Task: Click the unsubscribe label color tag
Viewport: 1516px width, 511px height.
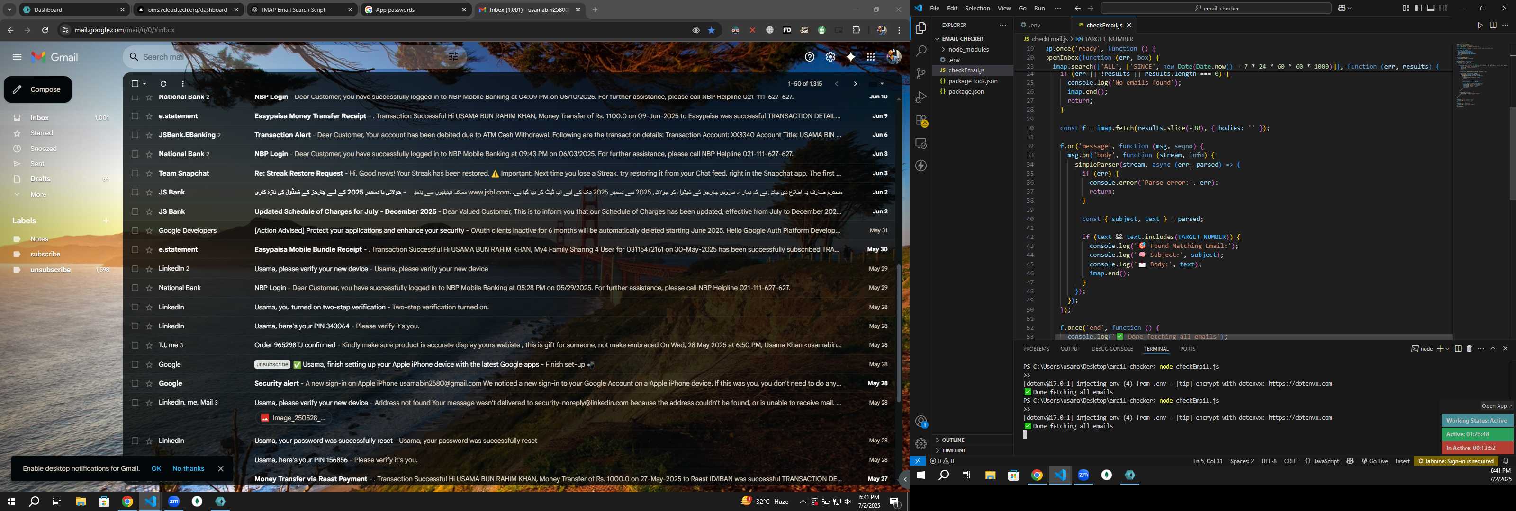Action: click(17, 270)
